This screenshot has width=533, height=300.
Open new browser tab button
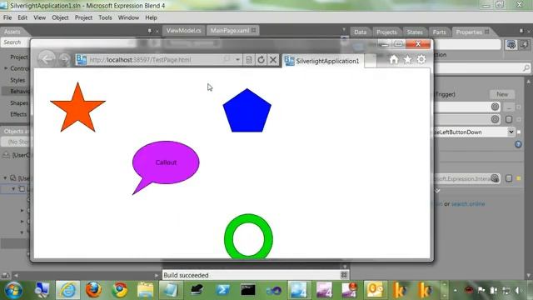pos(370,61)
